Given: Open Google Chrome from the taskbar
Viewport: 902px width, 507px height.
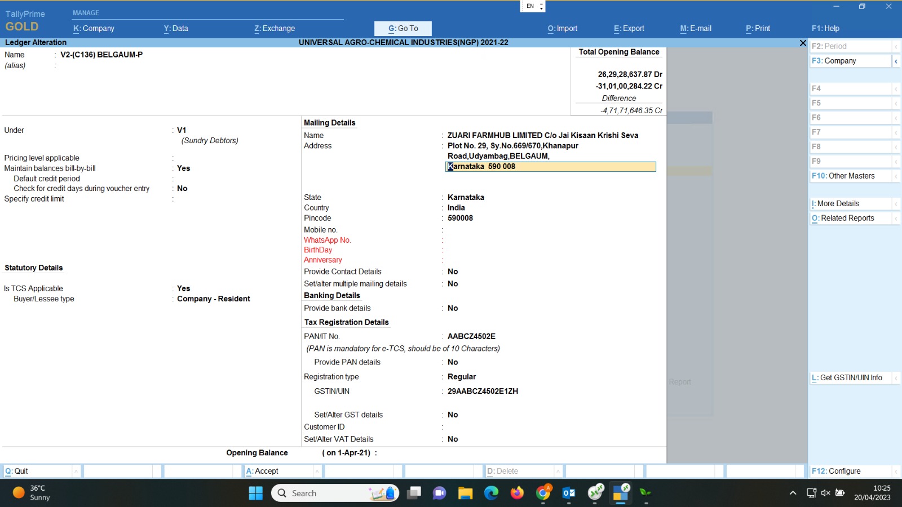Looking at the screenshot, I should [543, 493].
